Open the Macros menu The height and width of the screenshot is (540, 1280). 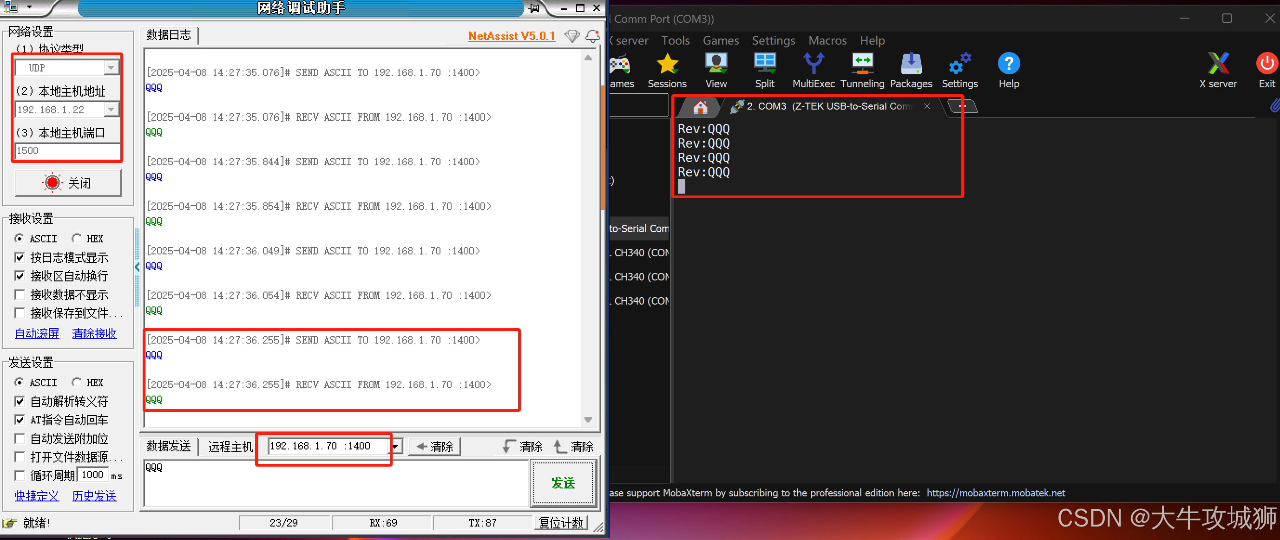coord(827,40)
